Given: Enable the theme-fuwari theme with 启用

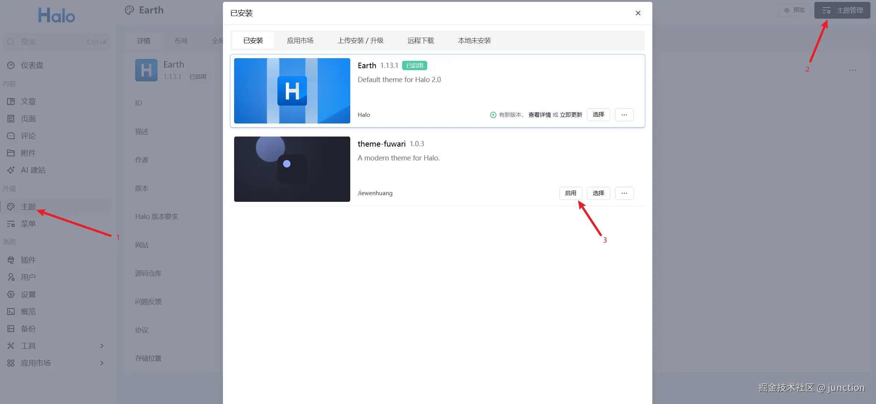Looking at the screenshot, I should tap(570, 193).
